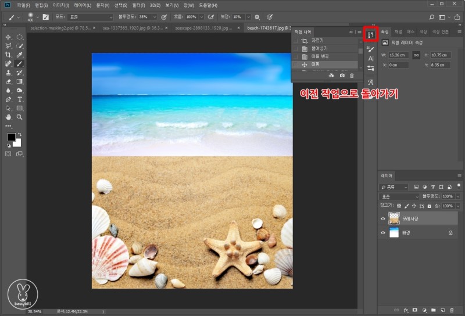The height and width of the screenshot is (316, 465).
Task: Open the 필터(T) menu
Action: click(137, 5)
